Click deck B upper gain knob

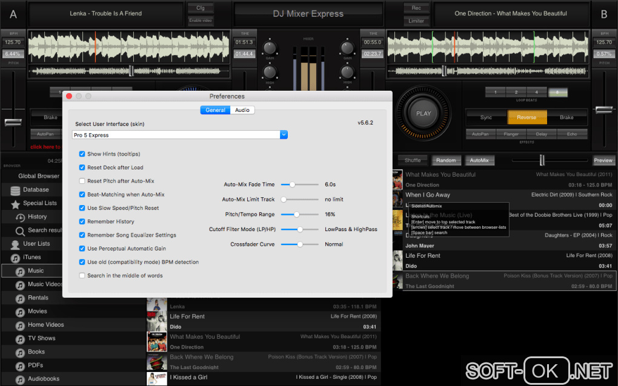(x=347, y=48)
